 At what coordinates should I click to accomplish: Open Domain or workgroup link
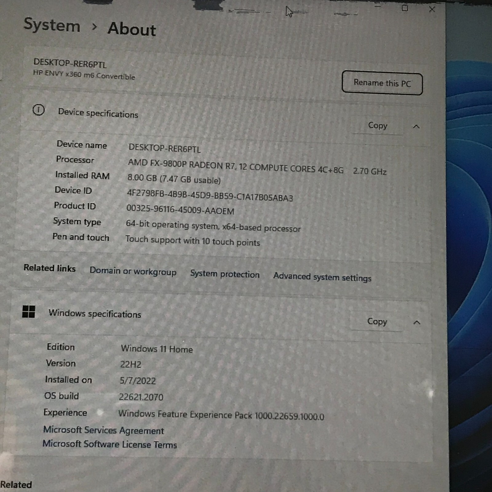(x=133, y=271)
